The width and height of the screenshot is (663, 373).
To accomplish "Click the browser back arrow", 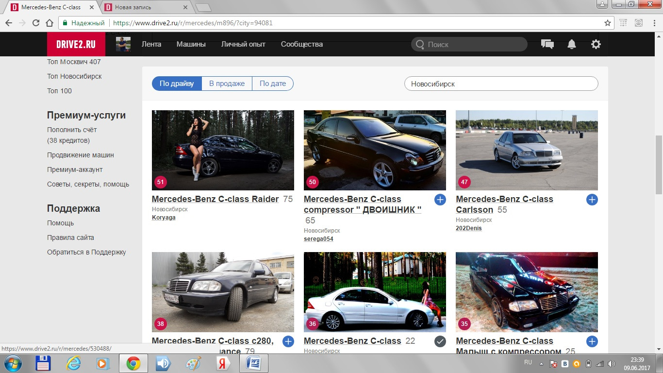I will click(9, 23).
